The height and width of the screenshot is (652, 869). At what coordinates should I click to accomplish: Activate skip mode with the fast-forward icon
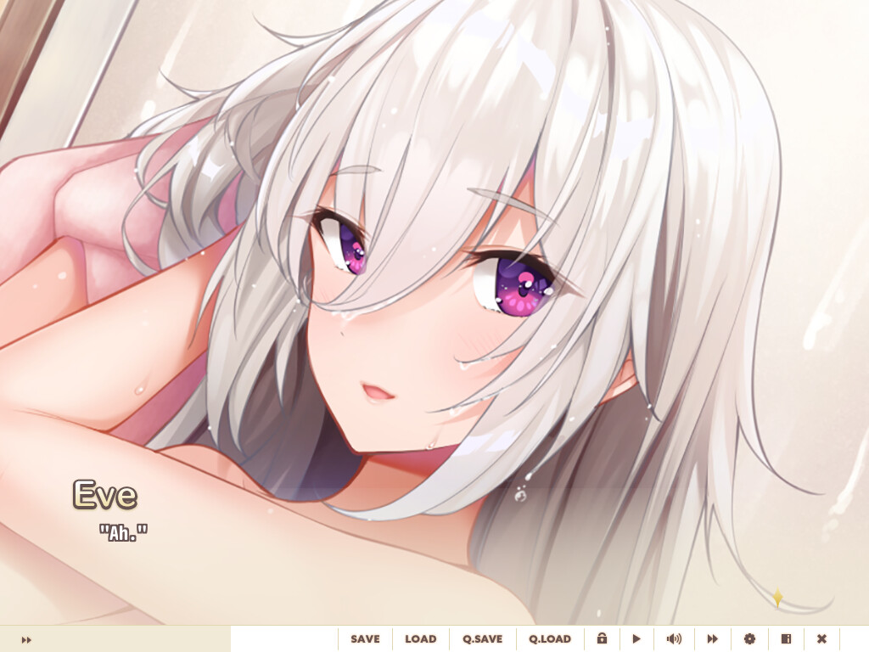pyautogui.click(x=713, y=638)
